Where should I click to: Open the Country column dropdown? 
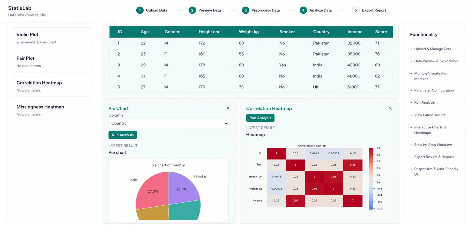(x=169, y=123)
